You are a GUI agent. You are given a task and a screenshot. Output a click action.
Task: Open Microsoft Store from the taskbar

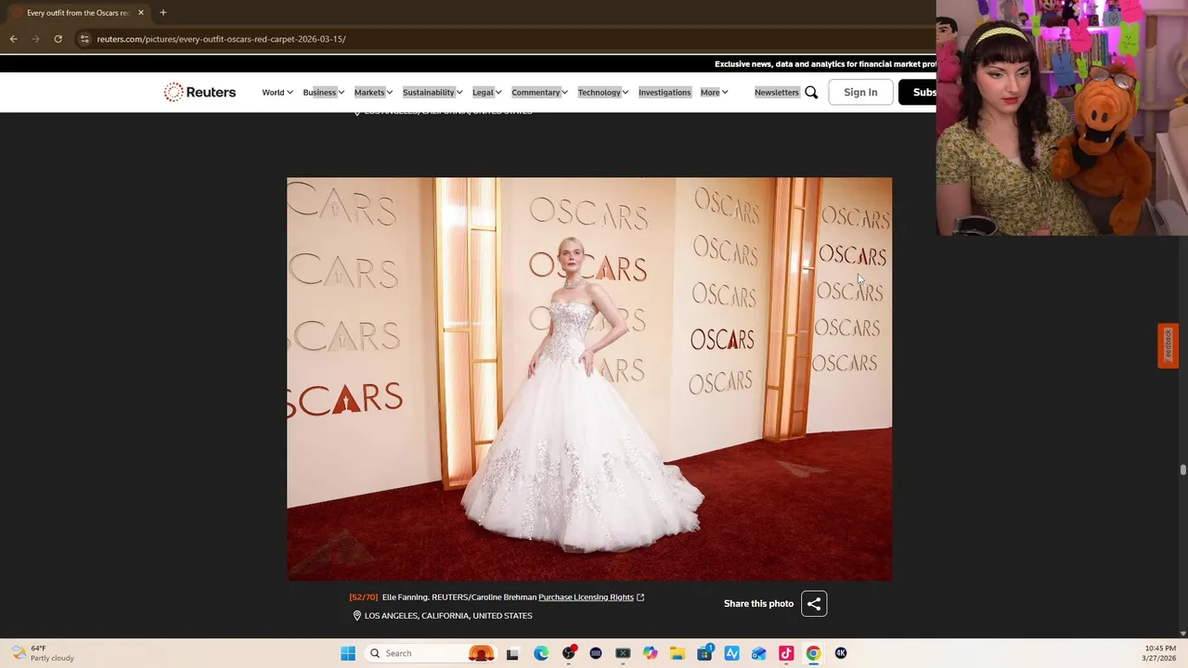coord(704,653)
